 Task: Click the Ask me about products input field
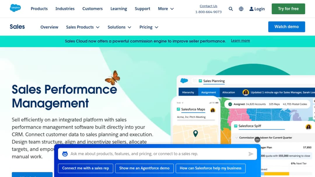tap(157, 154)
